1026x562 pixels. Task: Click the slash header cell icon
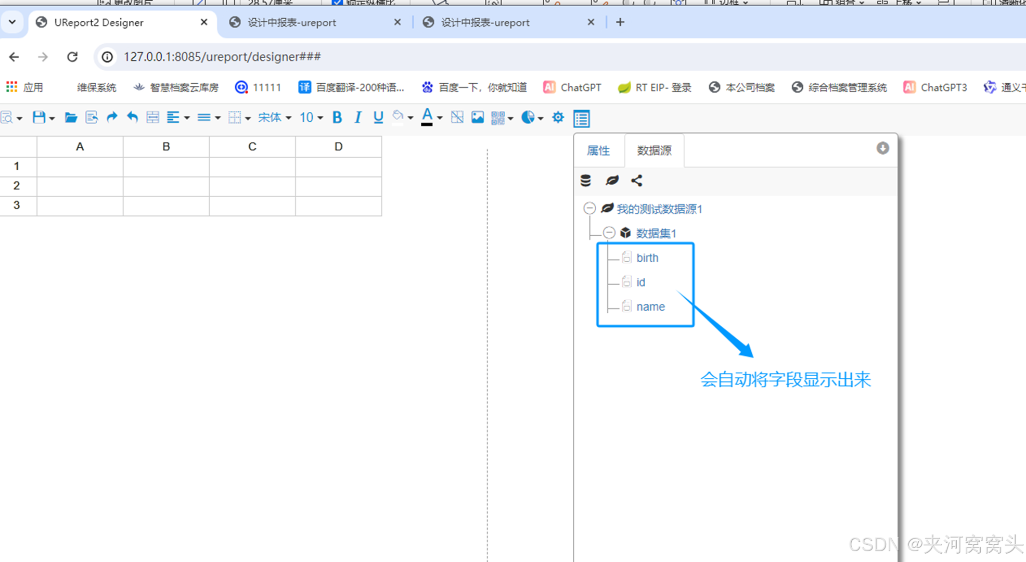[x=457, y=118]
